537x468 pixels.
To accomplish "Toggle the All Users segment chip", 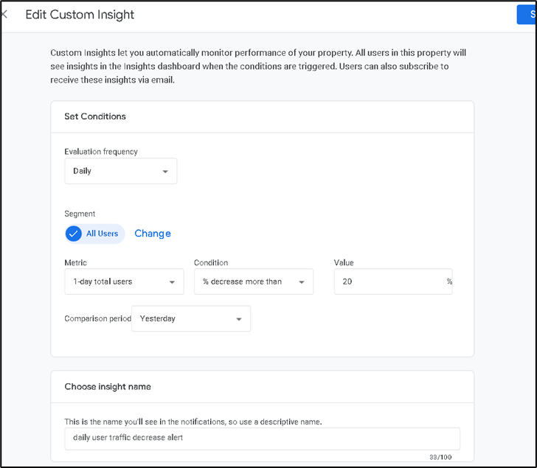I will coord(94,234).
